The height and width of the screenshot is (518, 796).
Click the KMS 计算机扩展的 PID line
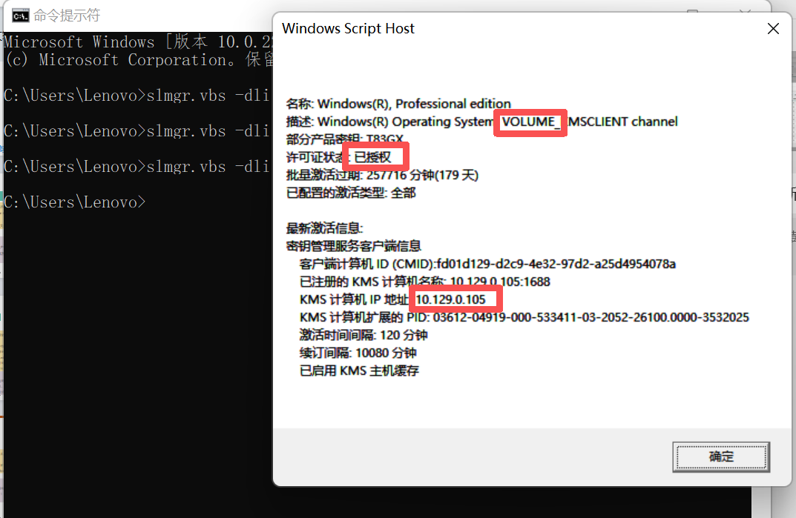pyautogui.click(x=524, y=317)
